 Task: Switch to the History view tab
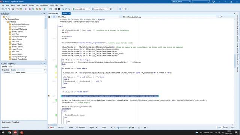point(232,127)
